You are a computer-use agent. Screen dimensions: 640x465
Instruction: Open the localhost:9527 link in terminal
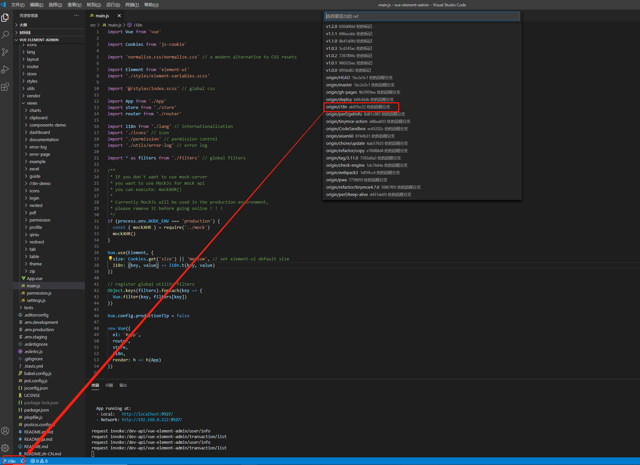tap(147, 414)
